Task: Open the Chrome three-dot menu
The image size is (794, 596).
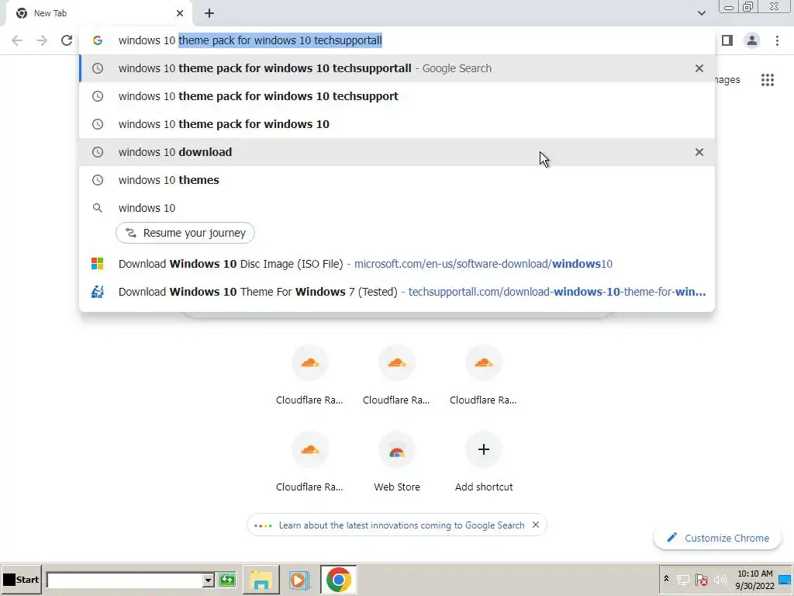Action: [x=777, y=40]
